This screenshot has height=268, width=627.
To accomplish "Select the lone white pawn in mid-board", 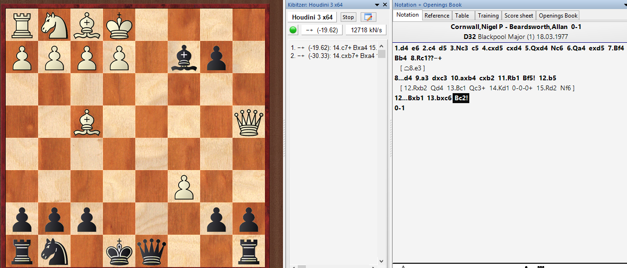I will coord(184,186).
